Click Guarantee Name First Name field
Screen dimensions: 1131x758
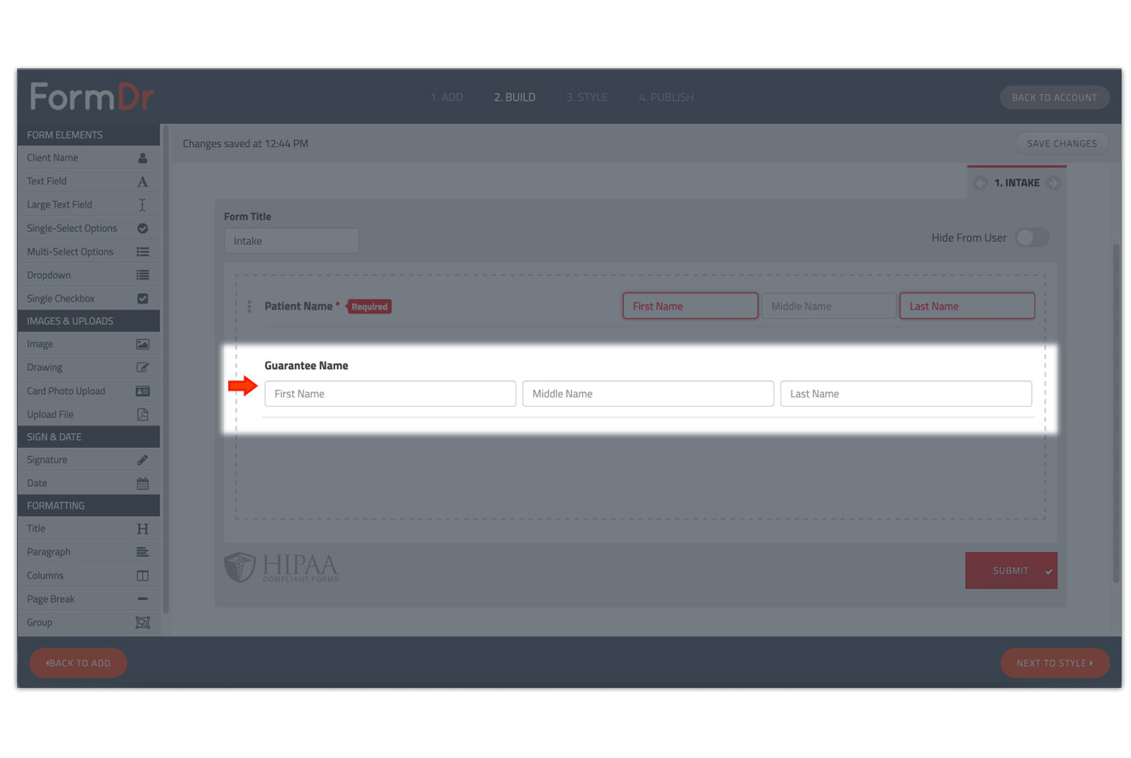(390, 394)
